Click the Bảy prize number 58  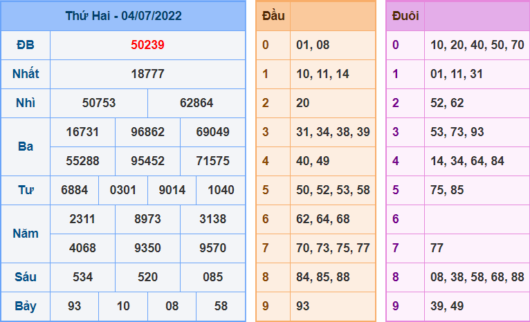coord(221,306)
